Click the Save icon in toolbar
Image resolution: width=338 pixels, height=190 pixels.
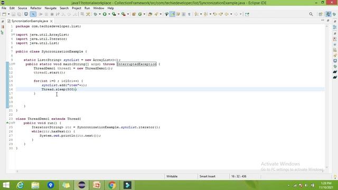(x=13, y=14)
